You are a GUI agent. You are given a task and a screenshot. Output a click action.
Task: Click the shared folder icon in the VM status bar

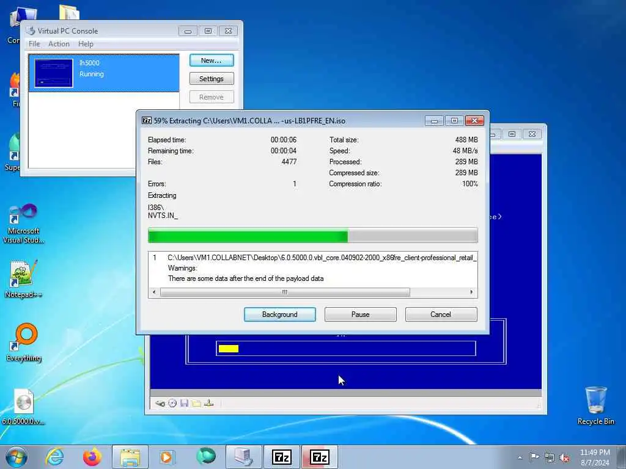point(196,403)
